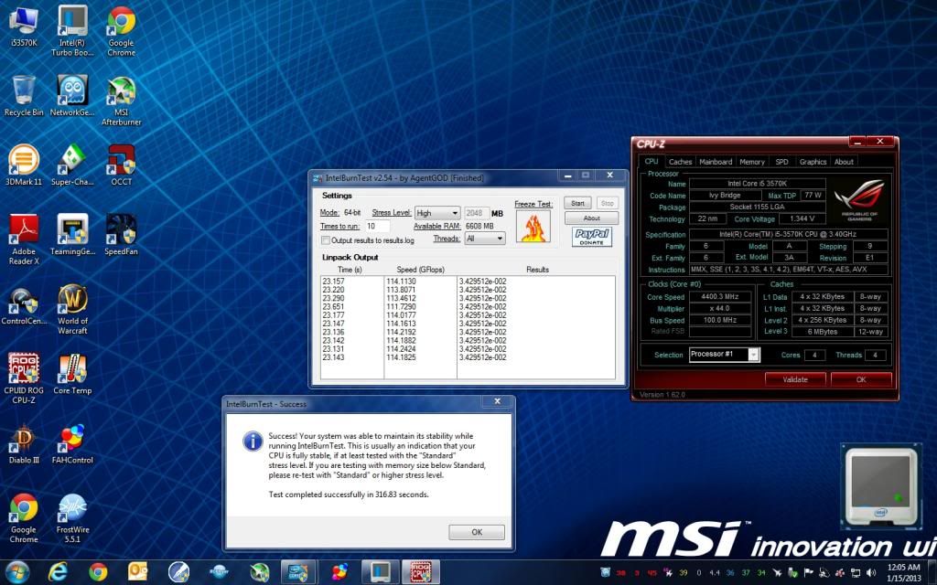Launch Intel(R) Turbo Boost desktop icon
Image resolution: width=937 pixels, height=585 pixels.
72,30
